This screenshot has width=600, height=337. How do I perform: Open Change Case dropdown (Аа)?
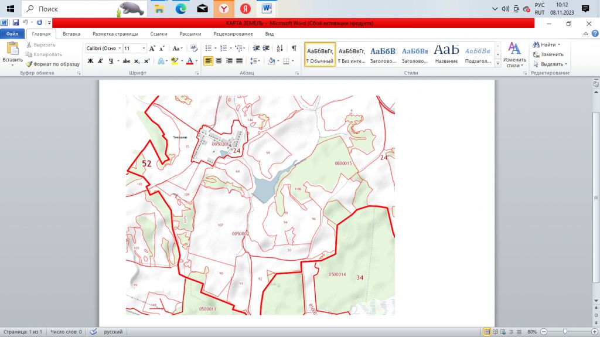pyautogui.click(x=177, y=48)
